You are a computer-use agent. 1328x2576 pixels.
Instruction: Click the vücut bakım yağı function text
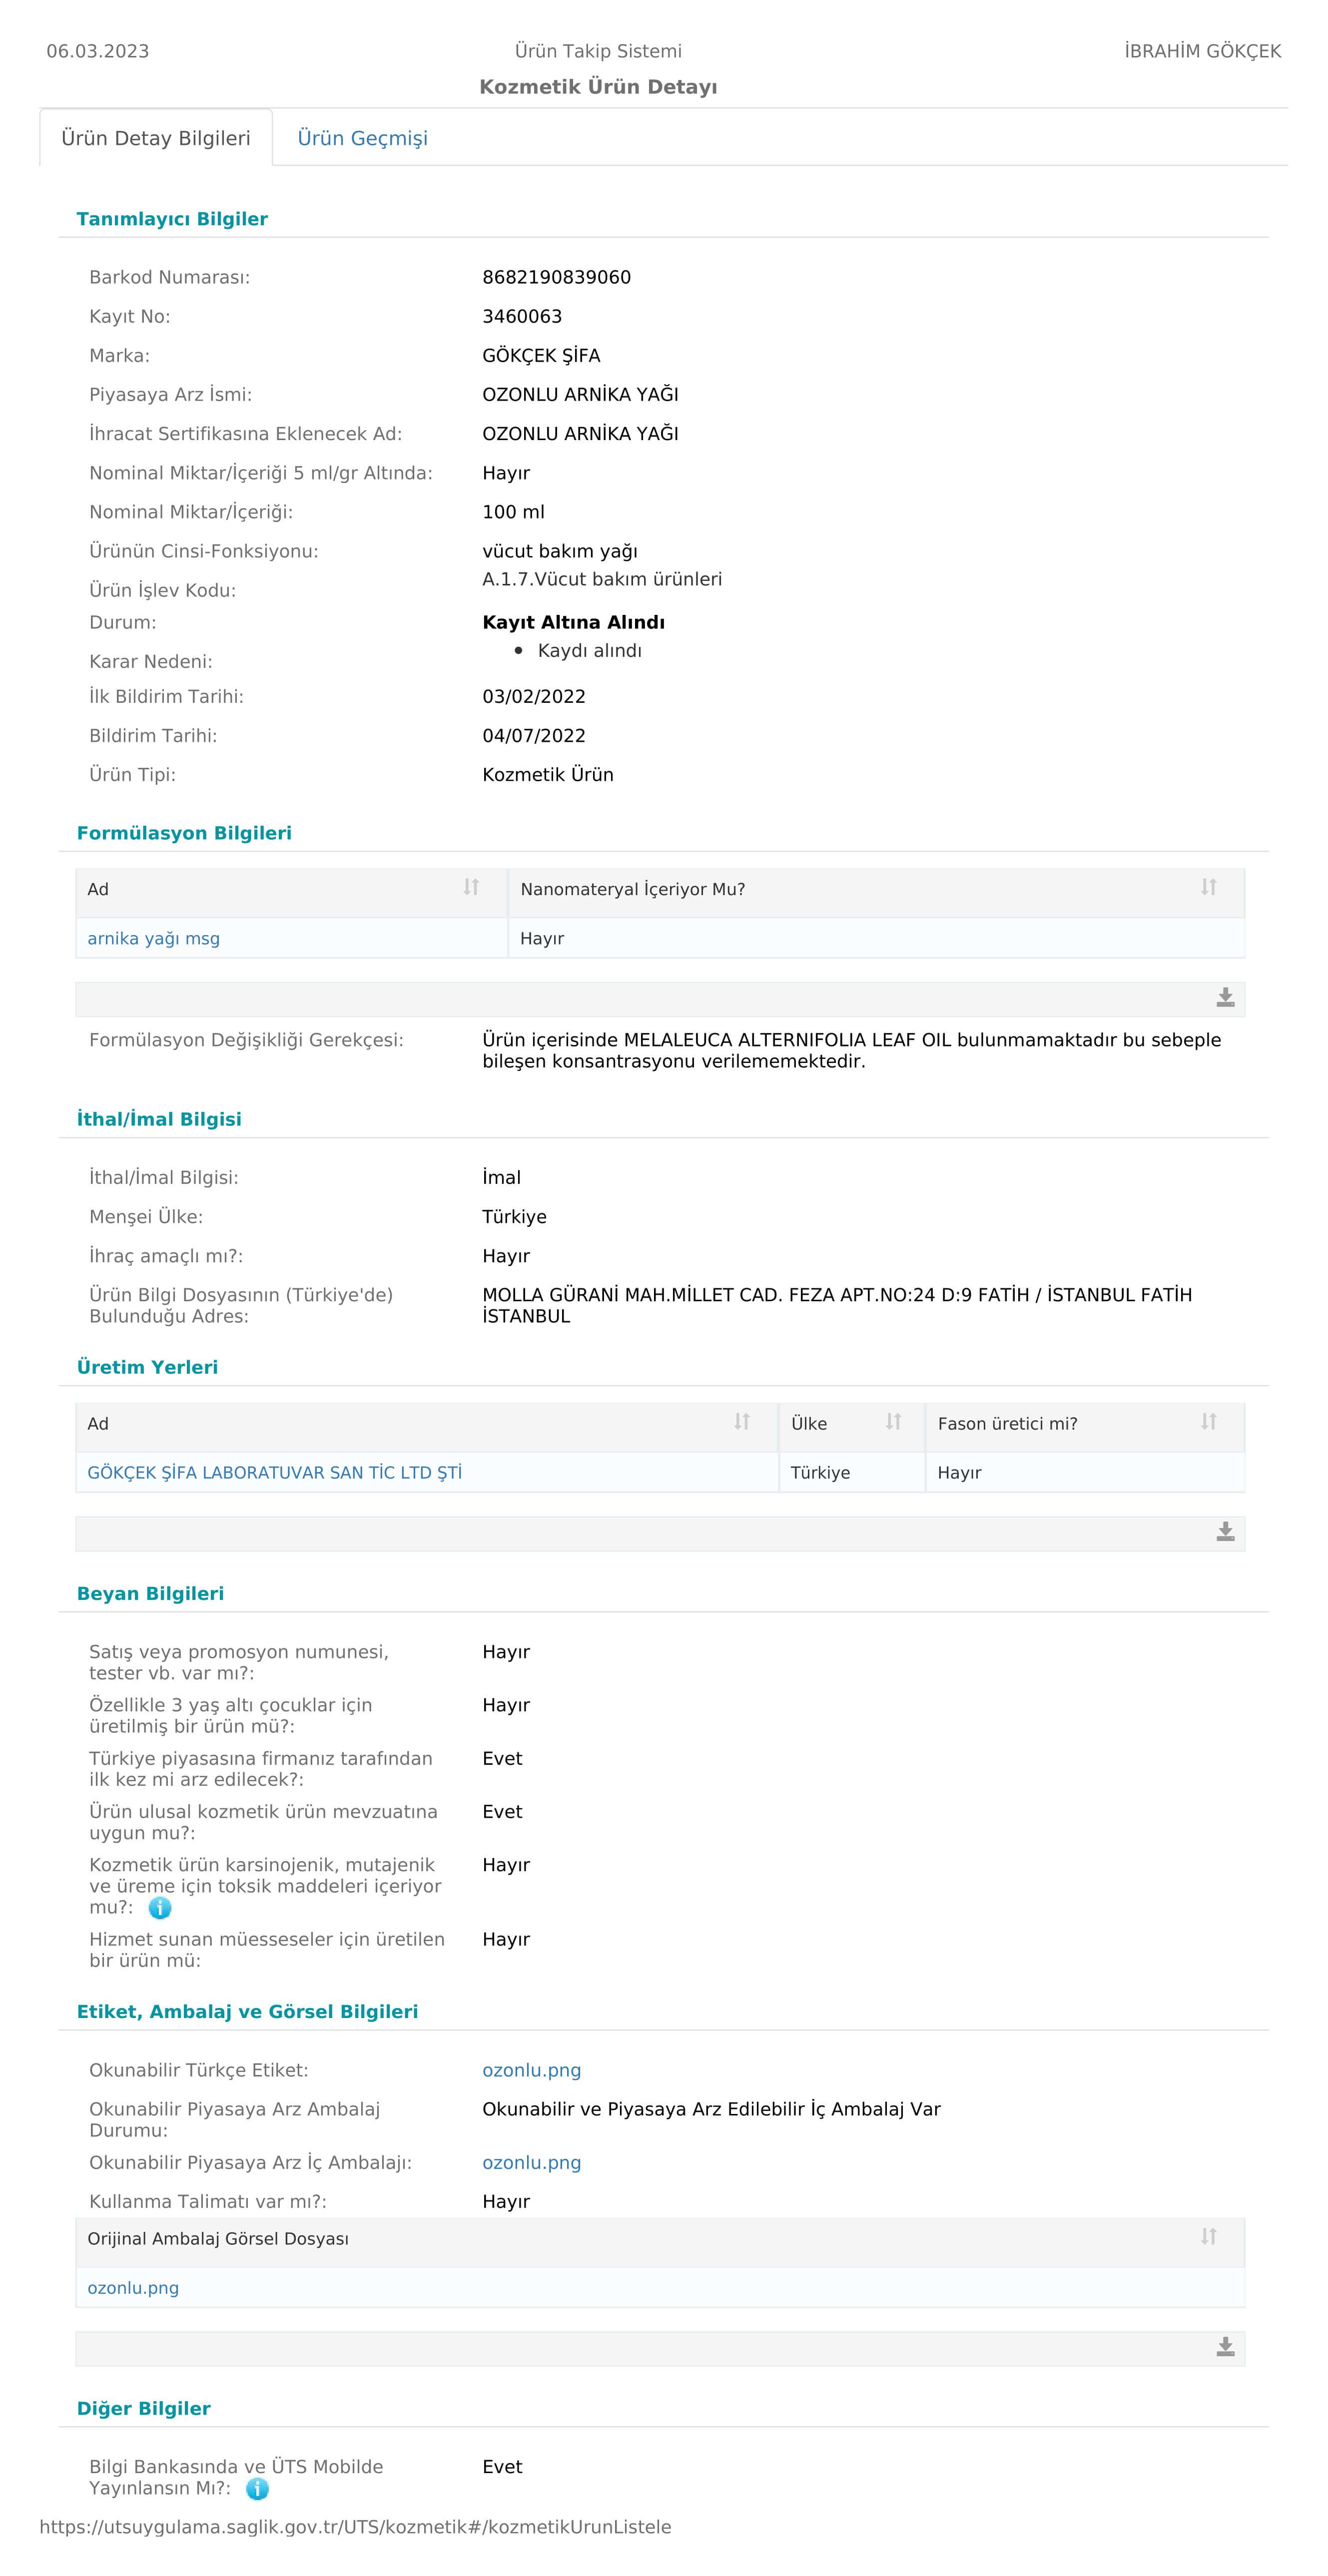pos(560,551)
